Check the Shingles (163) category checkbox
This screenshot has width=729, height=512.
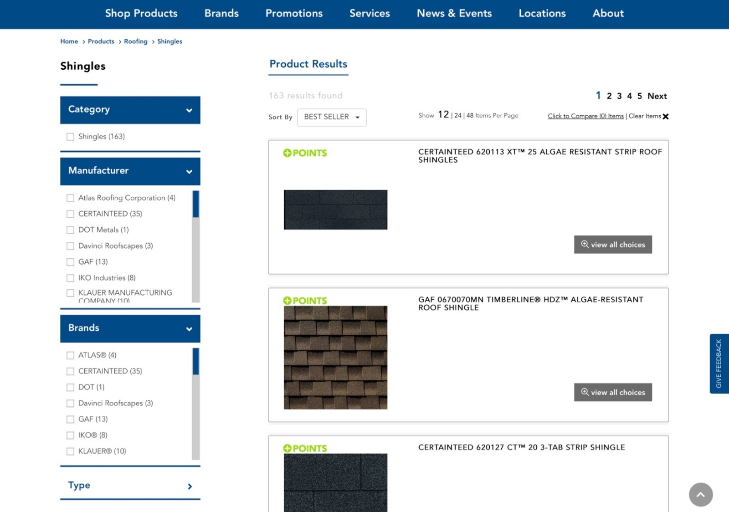click(x=71, y=137)
